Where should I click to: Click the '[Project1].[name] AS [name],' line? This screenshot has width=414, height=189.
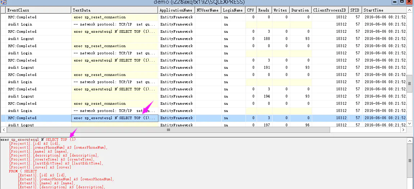39,151
